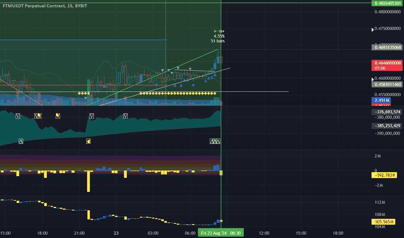Select the yellow 105.565 M value label
Viewport: 404px width, 238px height.
coord(383,222)
